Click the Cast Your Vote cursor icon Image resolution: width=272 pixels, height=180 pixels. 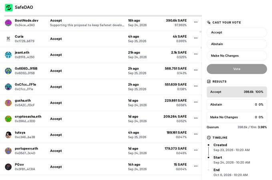209,22
